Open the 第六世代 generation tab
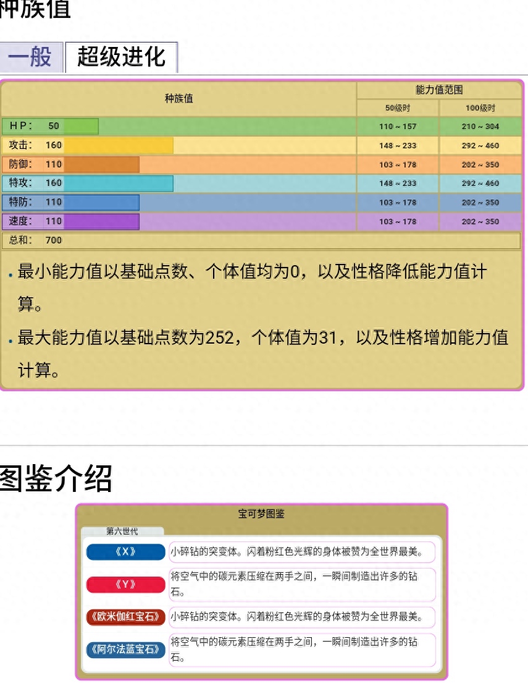This screenshot has width=528, height=686. pyautogui.click(x=122, y=531)
